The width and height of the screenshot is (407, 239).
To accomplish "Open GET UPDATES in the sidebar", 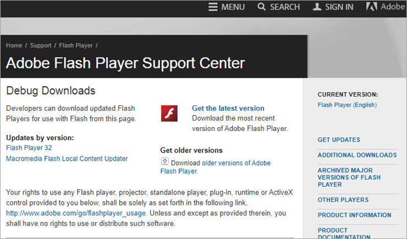I will [339, 140].
